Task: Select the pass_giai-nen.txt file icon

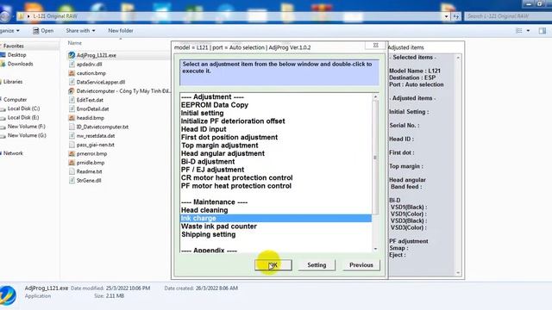Action: click(72, 145)
